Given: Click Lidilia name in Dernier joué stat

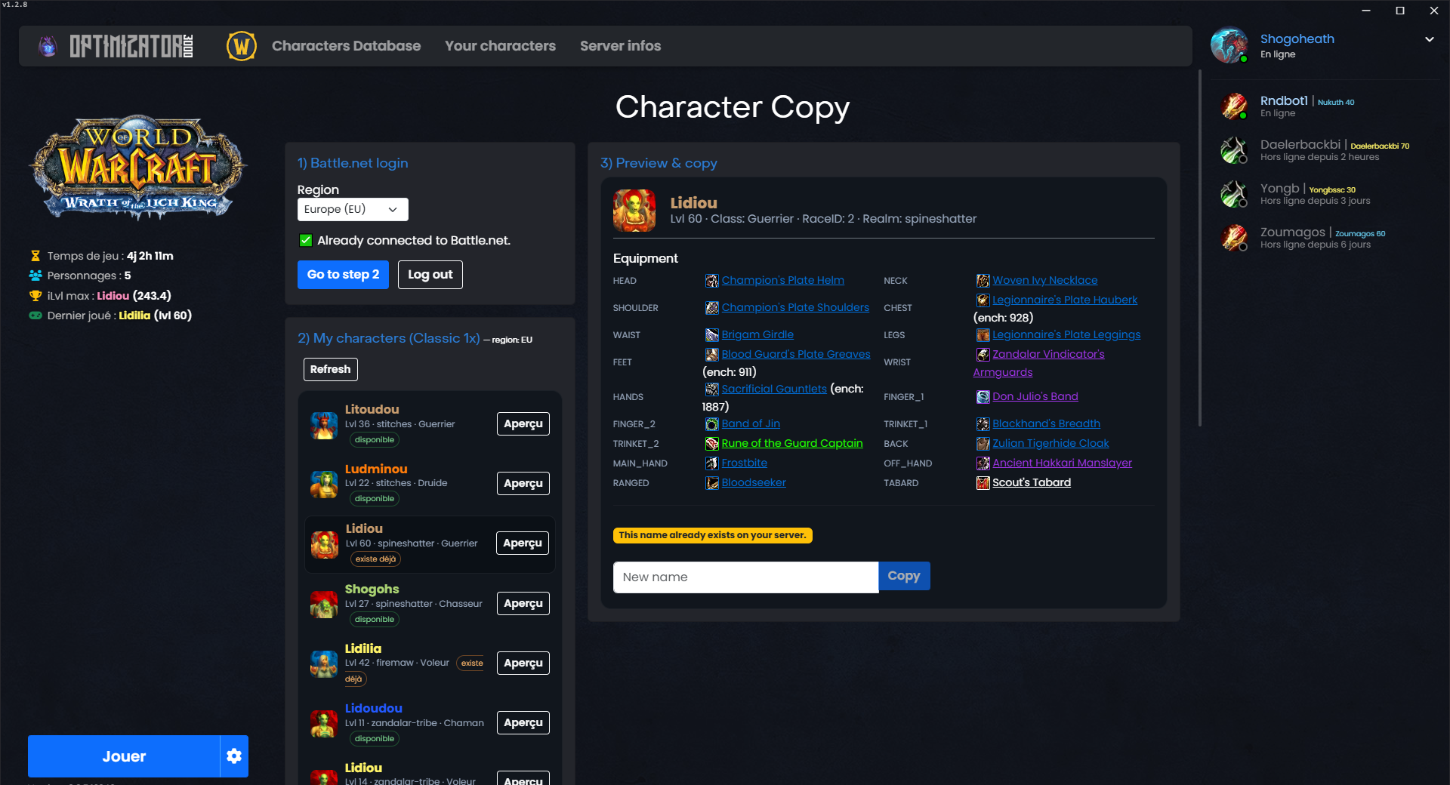Looking at the screenshot, I should pyautogui.click(x=134, y=316).
